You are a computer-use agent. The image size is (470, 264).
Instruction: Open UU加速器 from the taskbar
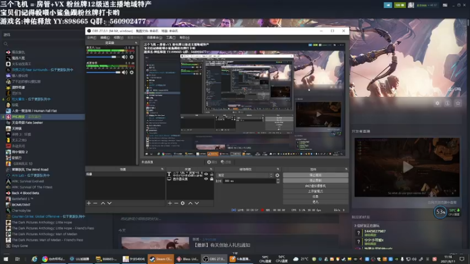coord(79,259)
